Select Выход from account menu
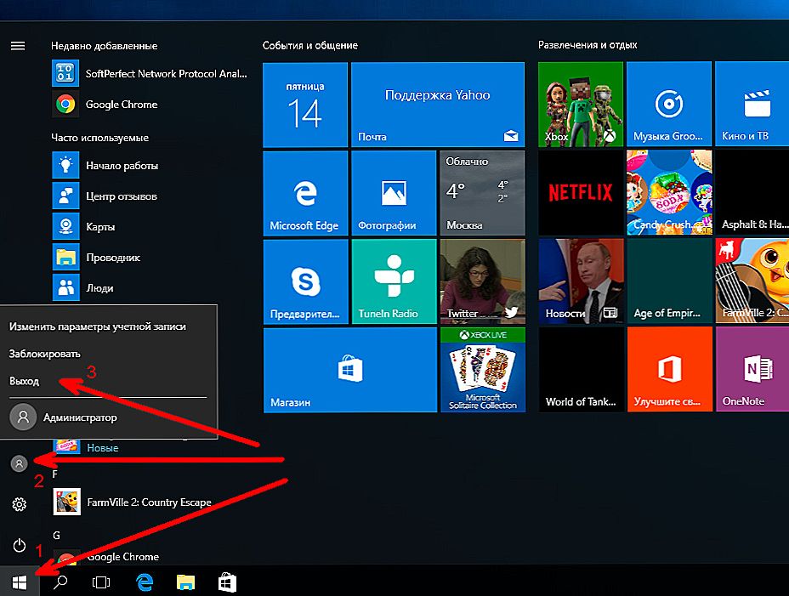Image resolution: width=789 pixels, height=596 pixels. pos(24,381)
